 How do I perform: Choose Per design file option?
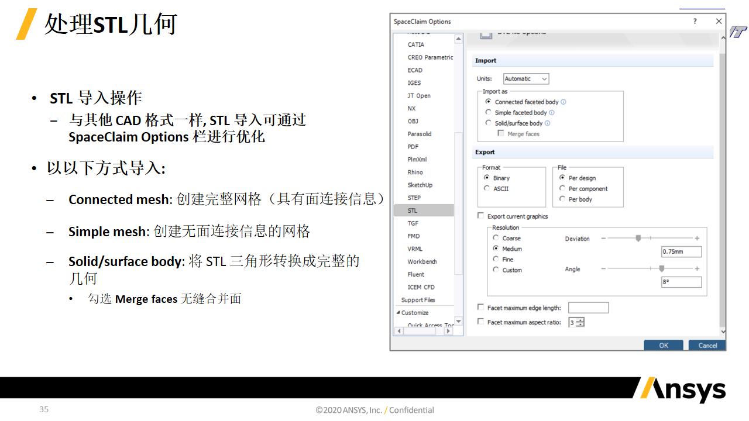[x=562, y=178]
